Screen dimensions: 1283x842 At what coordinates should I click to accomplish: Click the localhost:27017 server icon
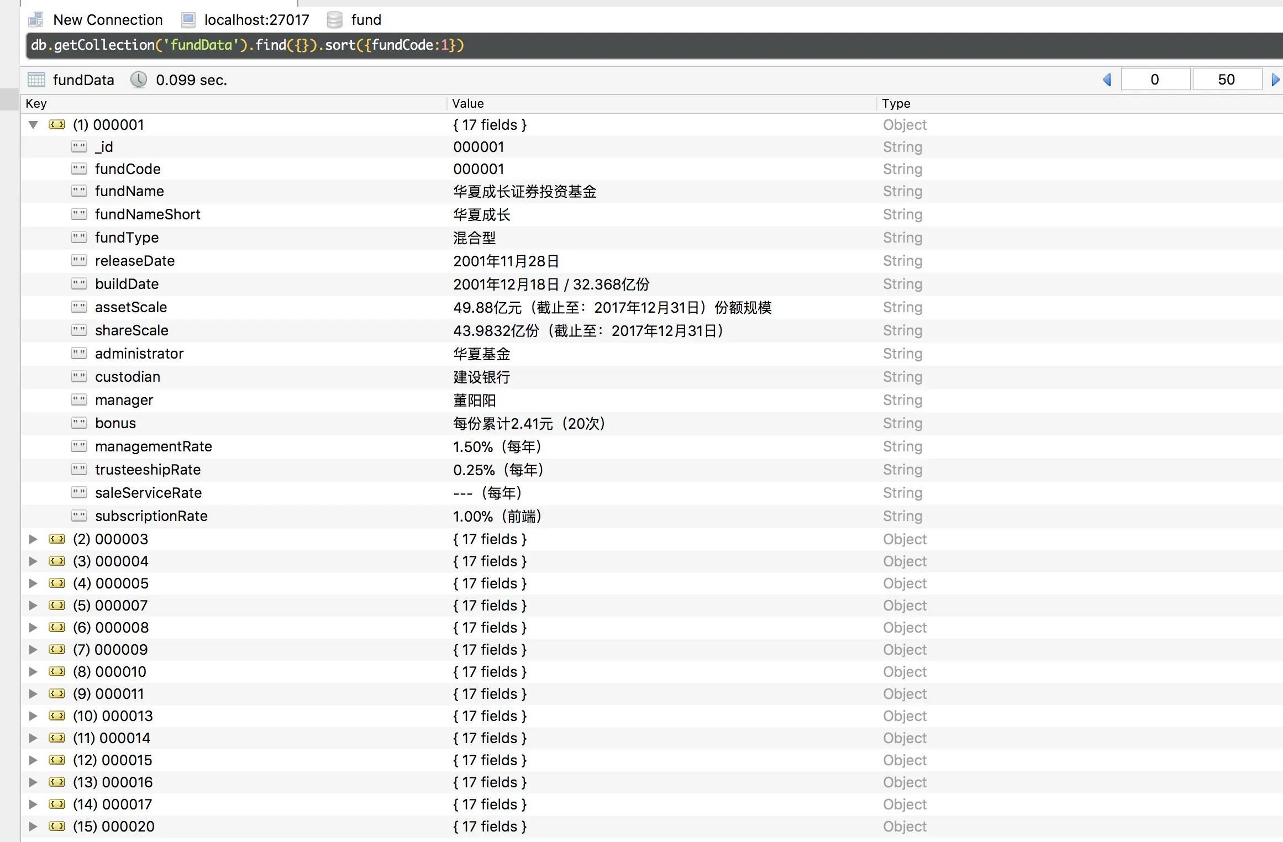click(x=188, y=20)
